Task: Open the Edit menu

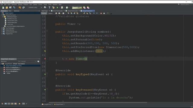Action: pyautogui.click(x=5, y=4)
